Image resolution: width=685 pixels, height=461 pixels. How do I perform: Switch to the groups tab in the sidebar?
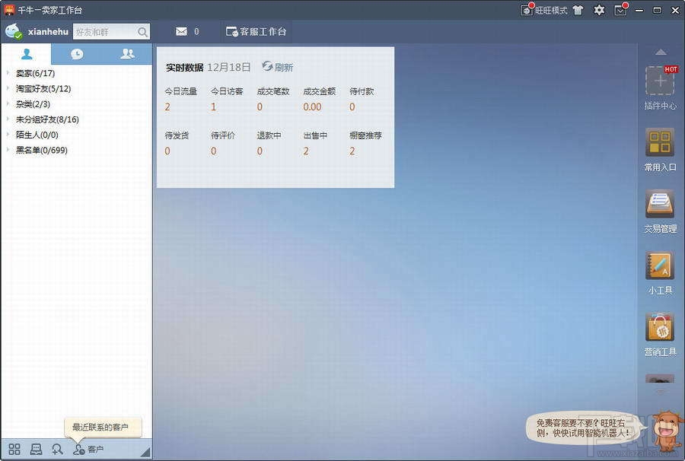[128, 53]
